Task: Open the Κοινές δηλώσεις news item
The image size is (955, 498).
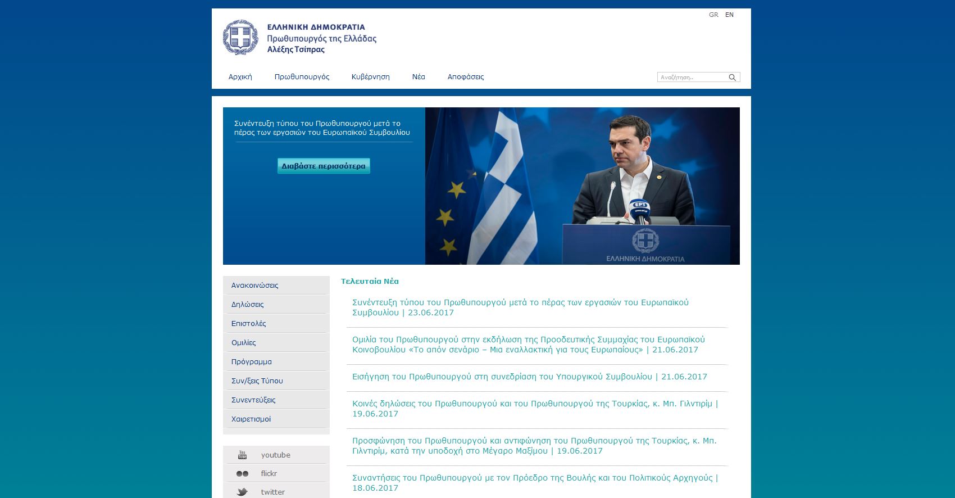Action: click(x=535, y=409)
